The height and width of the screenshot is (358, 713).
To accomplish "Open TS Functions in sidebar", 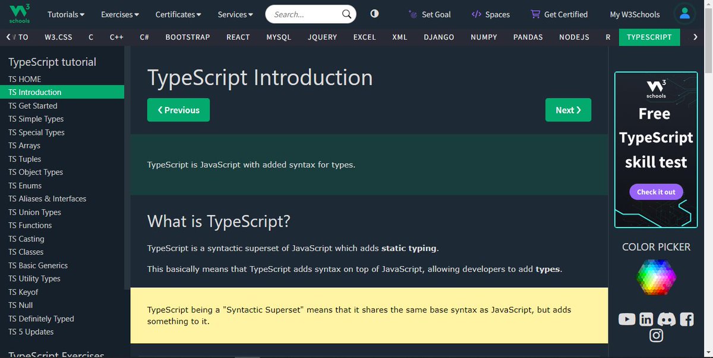I will (62, 226).
